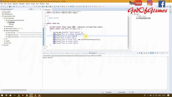Open the notification center icon in taskbar
Screen dimensions: 172x97
point(169,95)
